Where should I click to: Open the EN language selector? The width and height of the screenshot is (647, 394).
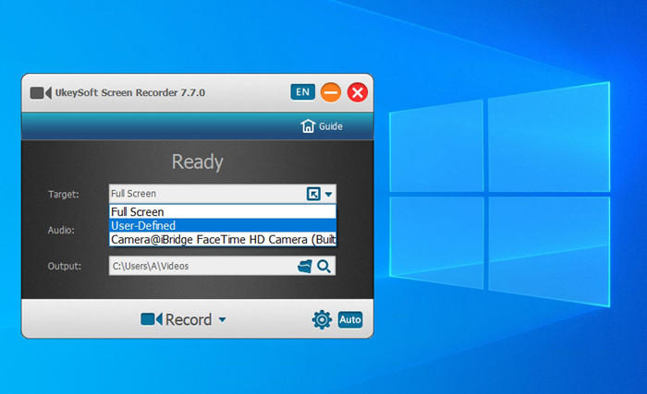pos(302,92)
